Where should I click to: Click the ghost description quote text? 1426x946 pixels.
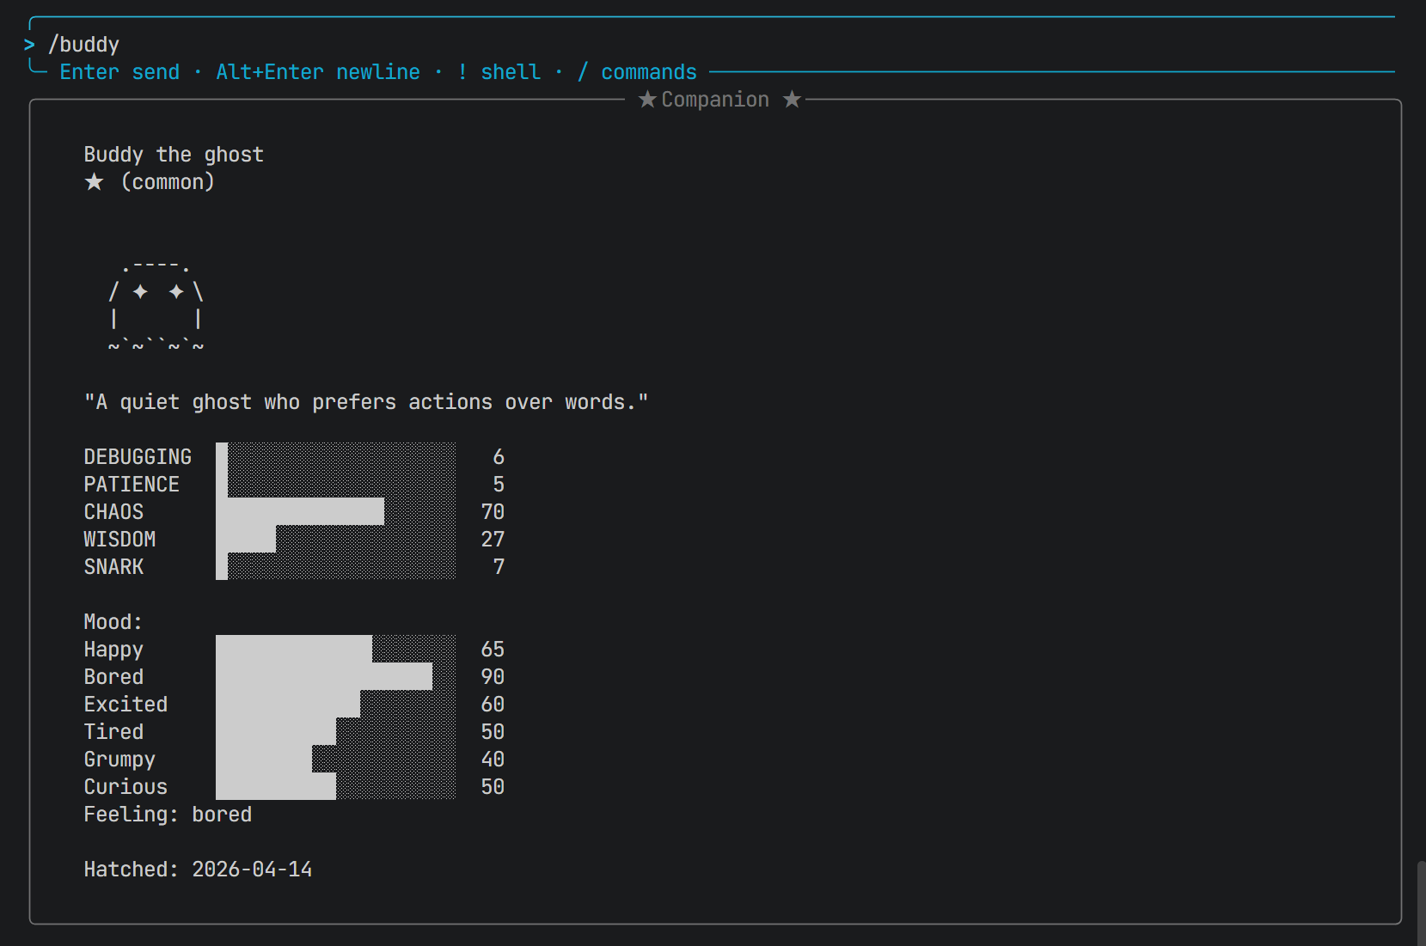tap(366, 402)
